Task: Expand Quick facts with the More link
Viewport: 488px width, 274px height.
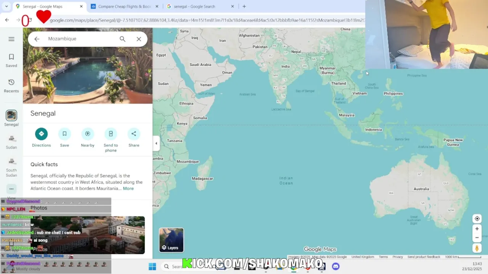Action: (128, 188)
